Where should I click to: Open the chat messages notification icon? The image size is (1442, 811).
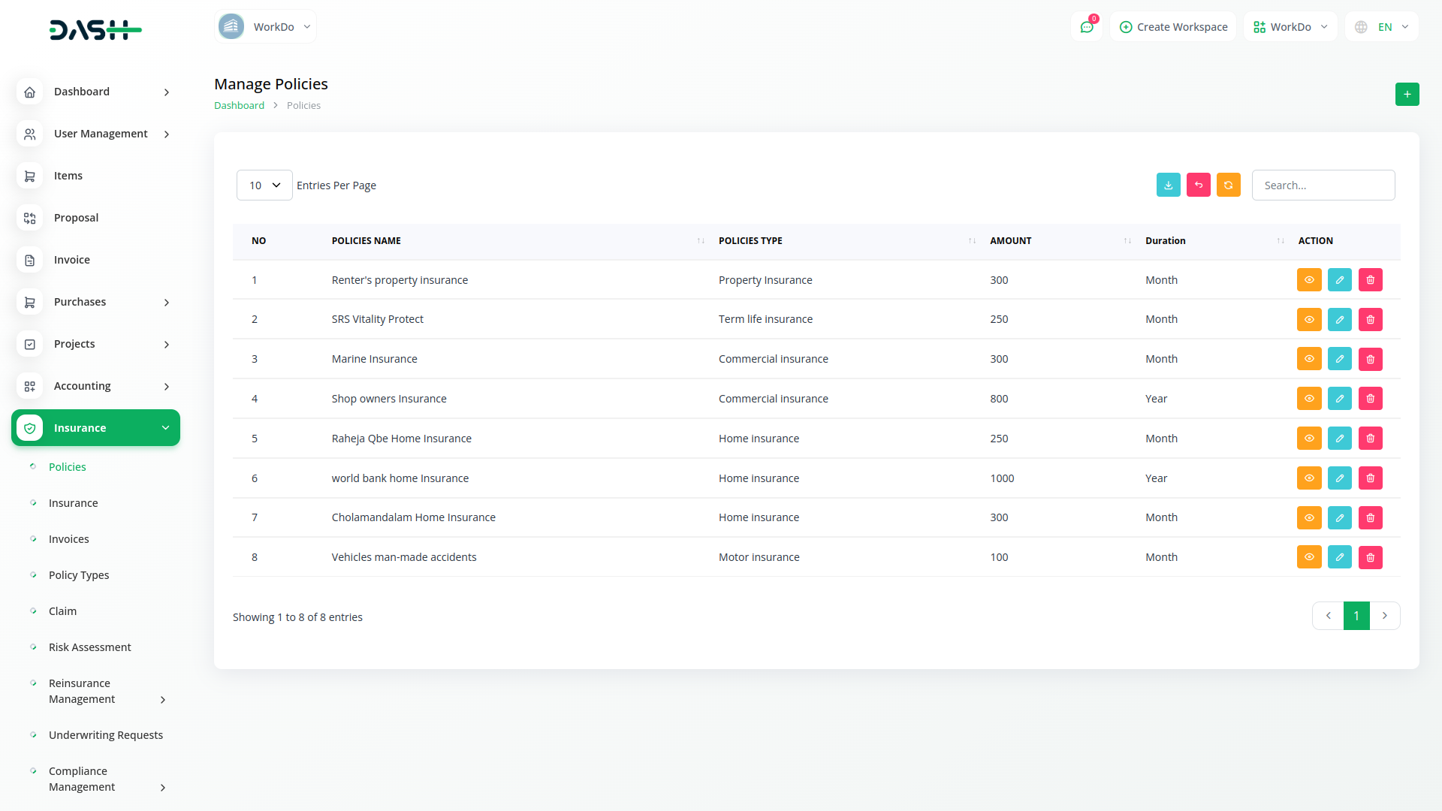click(x=1086, y=27)
